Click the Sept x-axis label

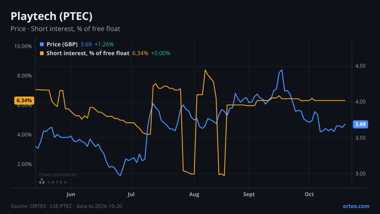pyautogui.click(x=249, y=194)
